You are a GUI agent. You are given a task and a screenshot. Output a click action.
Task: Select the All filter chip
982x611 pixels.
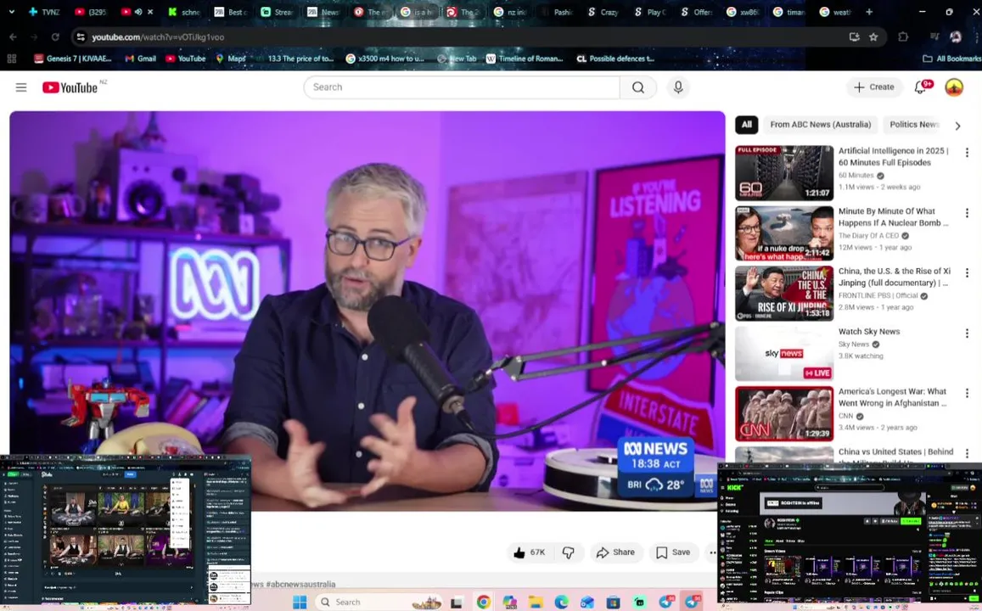(747, 125)
